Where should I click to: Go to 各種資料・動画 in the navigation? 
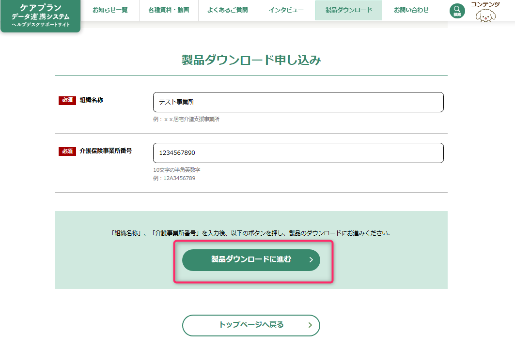[x=169, y=10]
